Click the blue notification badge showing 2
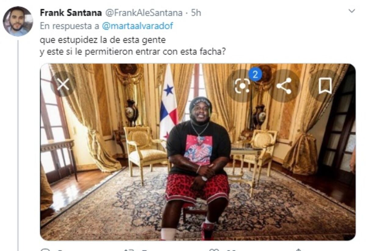 [255, 74]
